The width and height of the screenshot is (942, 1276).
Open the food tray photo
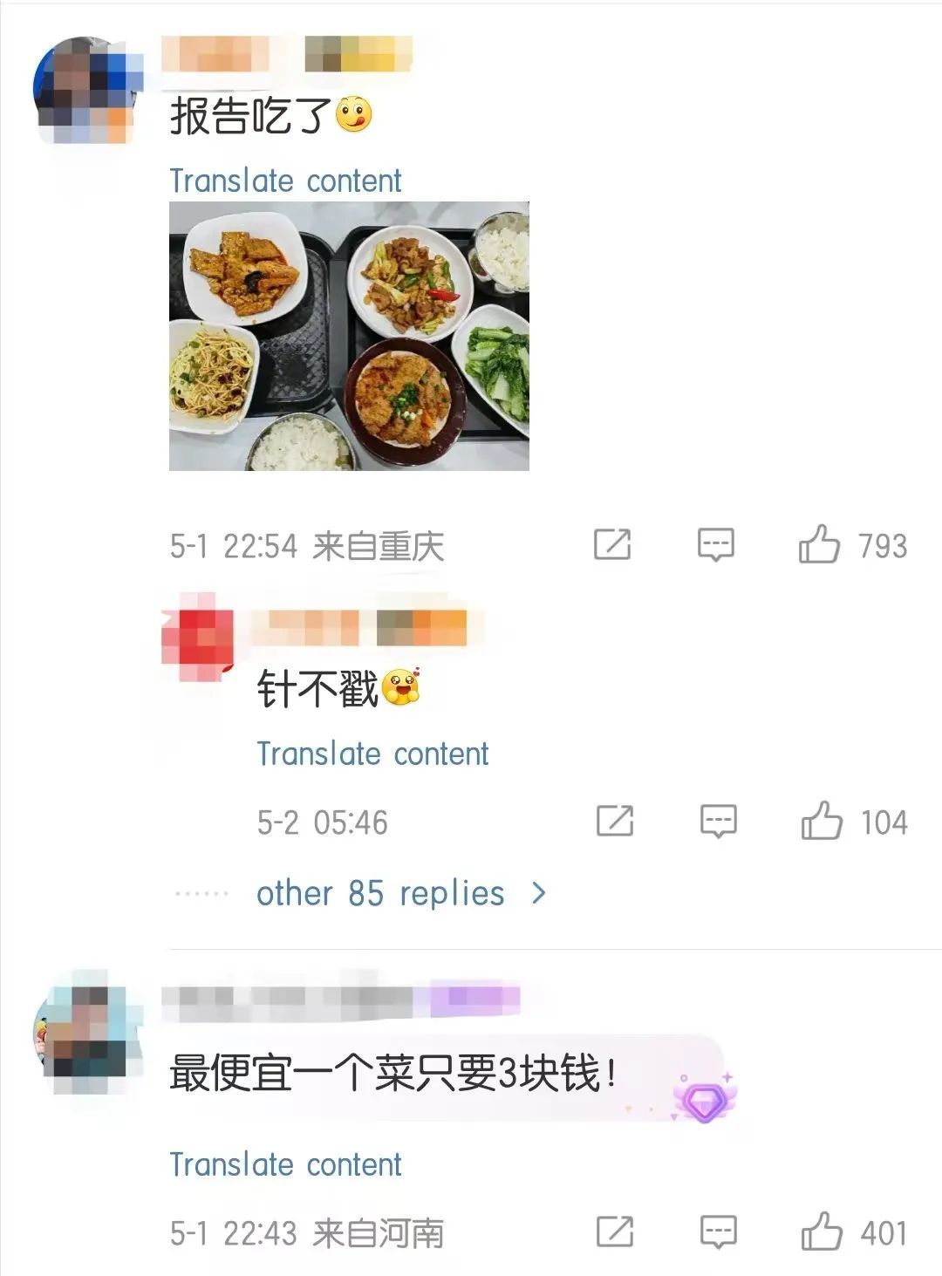click(x=349, y=336)
